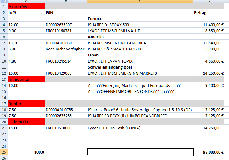Select 'LYXOR ETF JAPAN TOPIX' cell
This screenshot has width=229, height=160.
click(x=140, y=61)
